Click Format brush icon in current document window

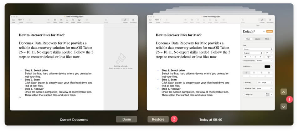[x=125, y=20]
